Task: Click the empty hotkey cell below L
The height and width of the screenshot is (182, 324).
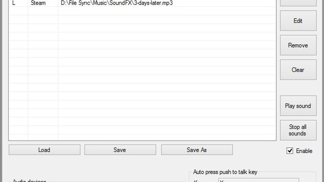Action: 18,11
